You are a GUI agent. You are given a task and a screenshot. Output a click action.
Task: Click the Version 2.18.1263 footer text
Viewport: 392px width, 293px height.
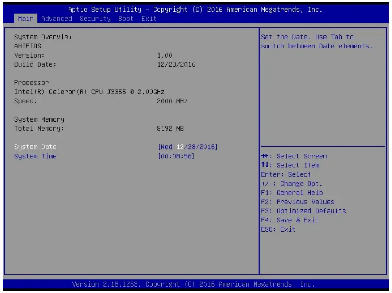pyautogui.click(x=193, y=284)
